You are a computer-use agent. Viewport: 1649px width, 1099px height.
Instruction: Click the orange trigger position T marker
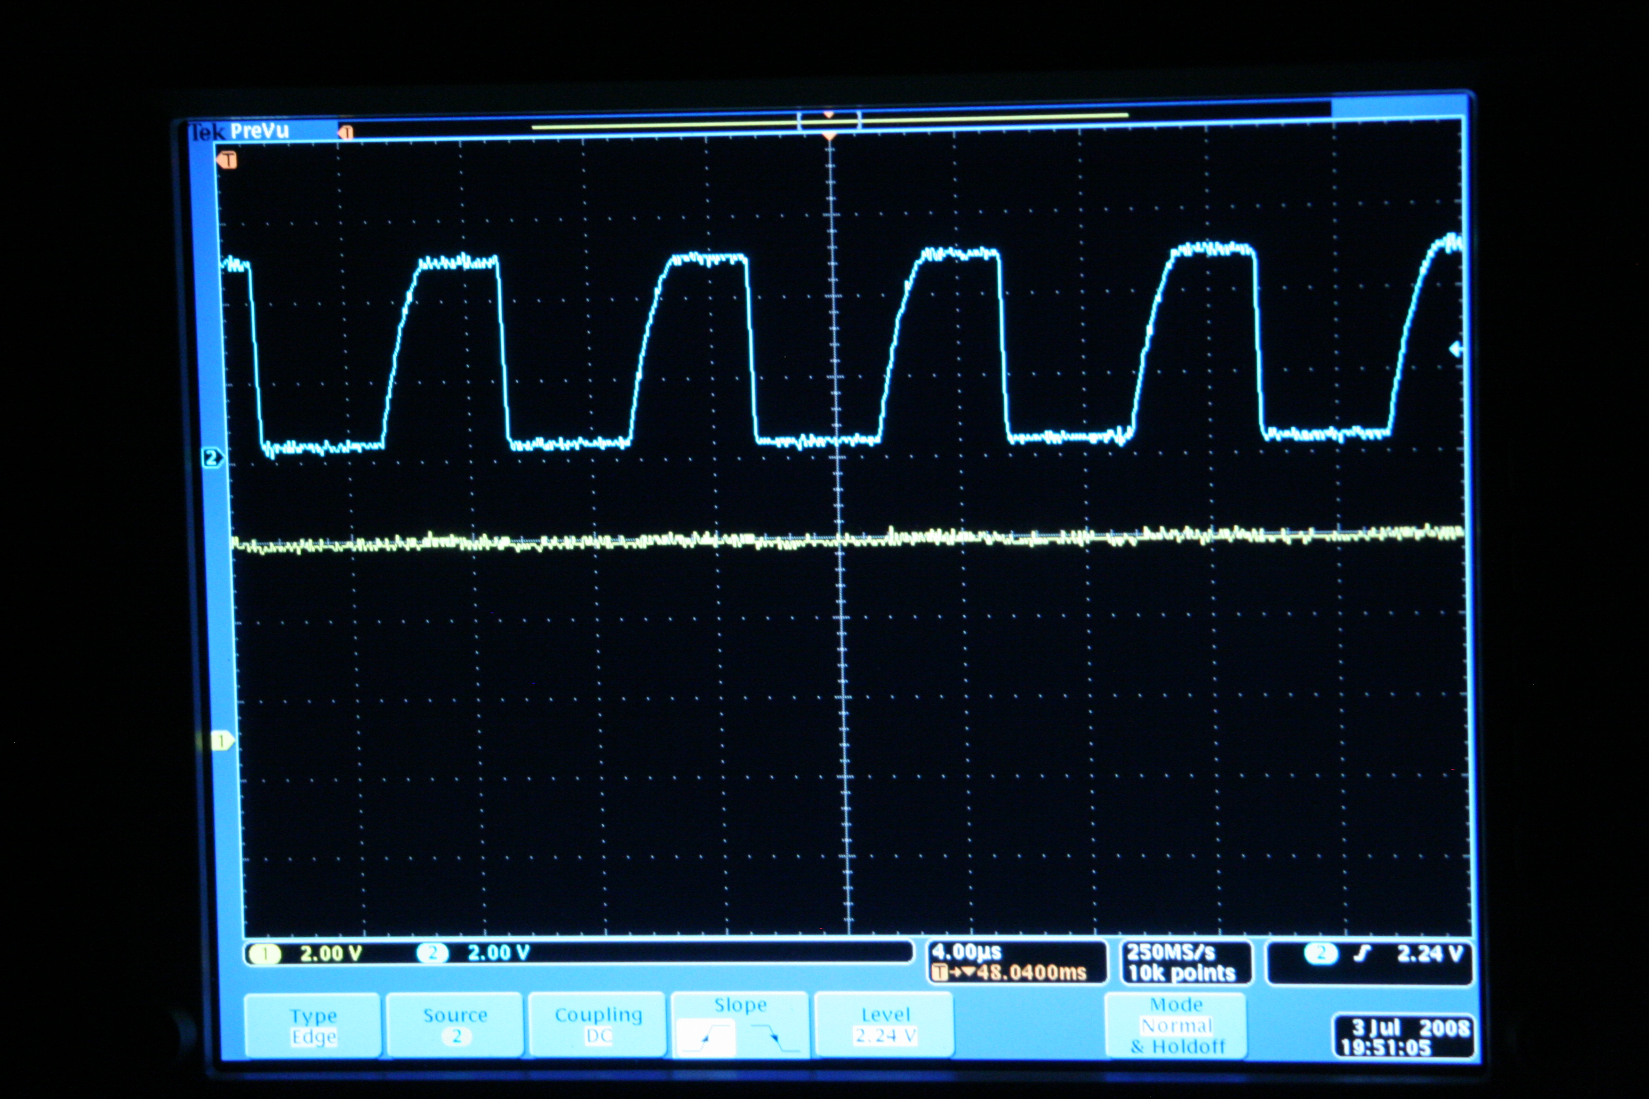(227, 160)
